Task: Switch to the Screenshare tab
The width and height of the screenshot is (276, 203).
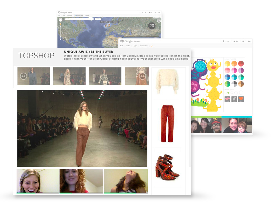Action: 144,46
